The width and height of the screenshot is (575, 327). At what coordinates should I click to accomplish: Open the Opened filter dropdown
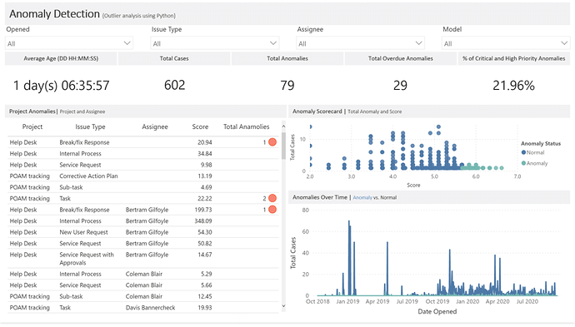coord(69,43)
